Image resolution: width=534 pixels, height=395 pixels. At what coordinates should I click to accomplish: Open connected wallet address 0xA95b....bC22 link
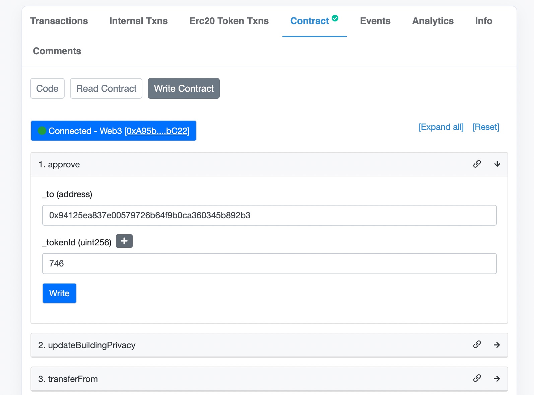[157, 131]
